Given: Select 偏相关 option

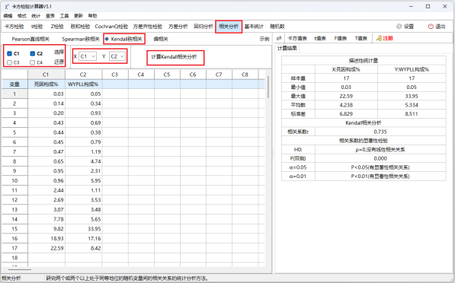Looking at the screenshot, I should [x=161, y=39].
